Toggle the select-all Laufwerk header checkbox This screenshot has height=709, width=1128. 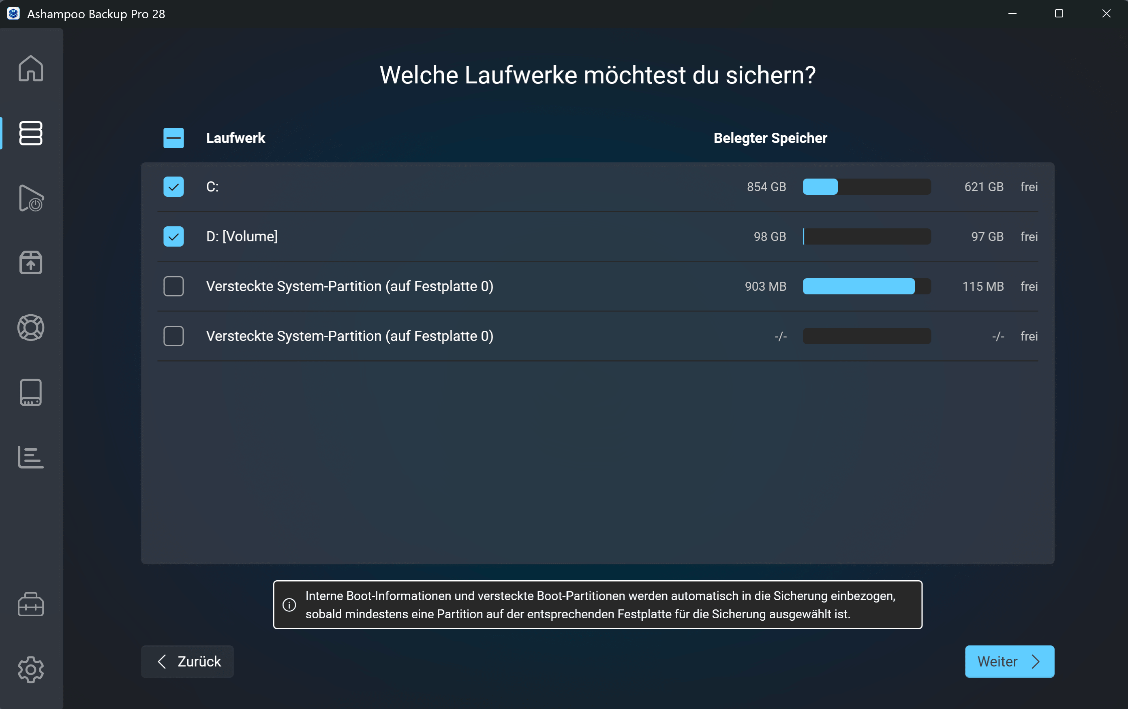coord(173,138)
